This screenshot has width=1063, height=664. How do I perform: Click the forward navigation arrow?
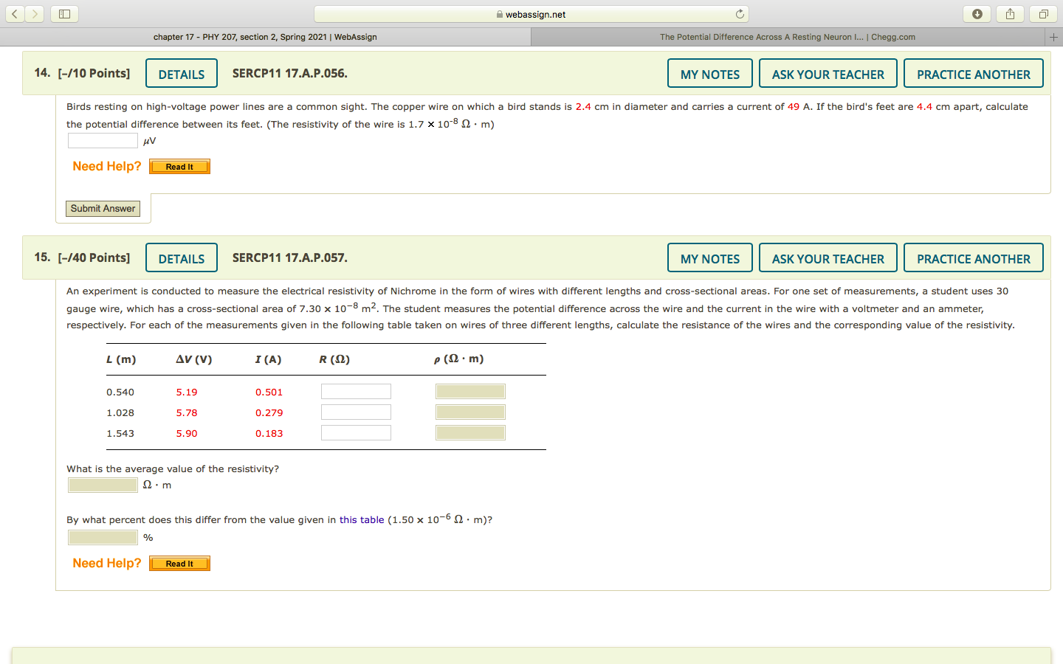pos(34,13)
